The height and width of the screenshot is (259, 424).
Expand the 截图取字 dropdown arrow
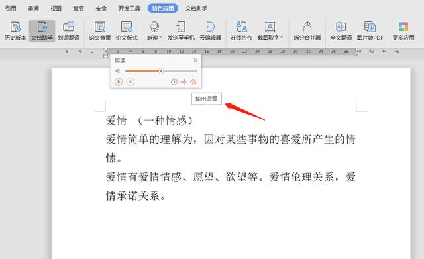point(282,38)
